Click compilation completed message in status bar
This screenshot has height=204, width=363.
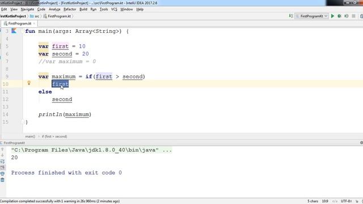[x=60, y=201]
